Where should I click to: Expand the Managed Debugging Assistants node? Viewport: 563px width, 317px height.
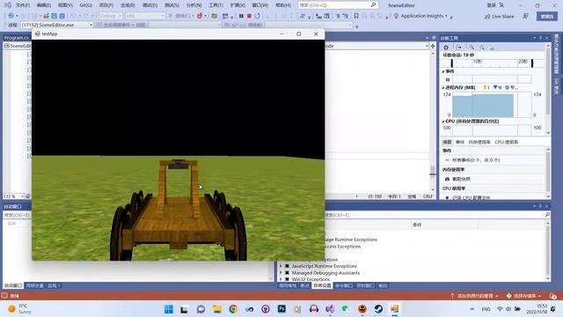tap(281, 273)
